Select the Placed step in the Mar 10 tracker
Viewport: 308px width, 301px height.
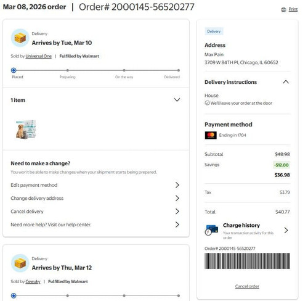(x=14, y=70)
